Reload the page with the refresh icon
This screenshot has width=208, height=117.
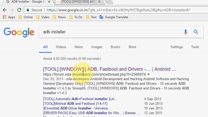tap(19, 10)
